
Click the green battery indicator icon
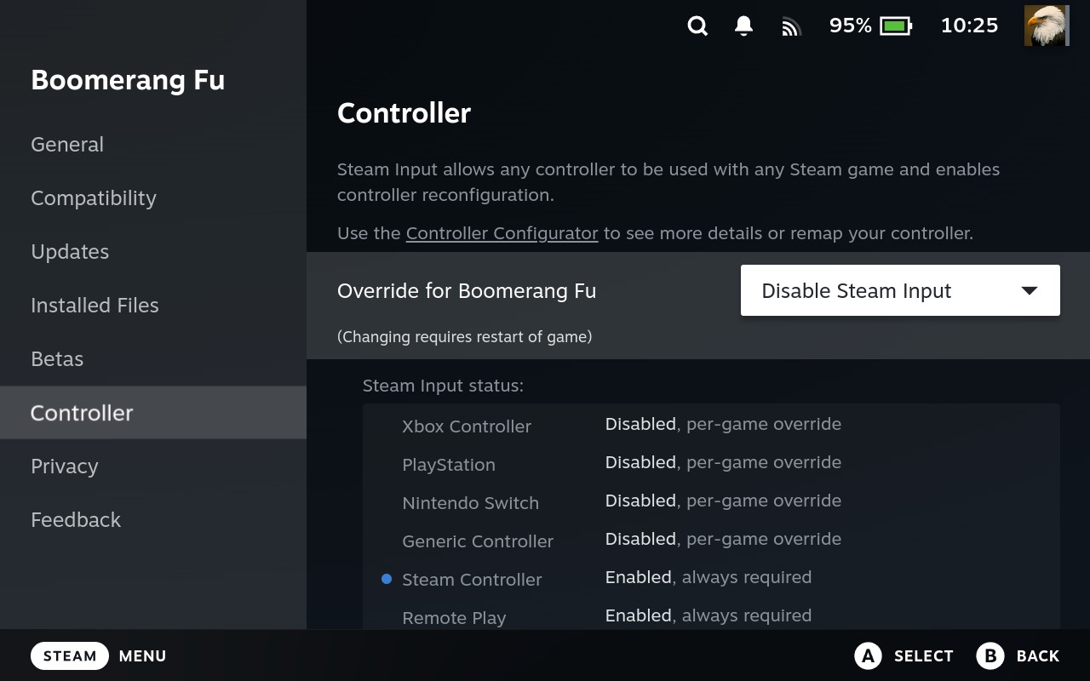tap(896, 26)
